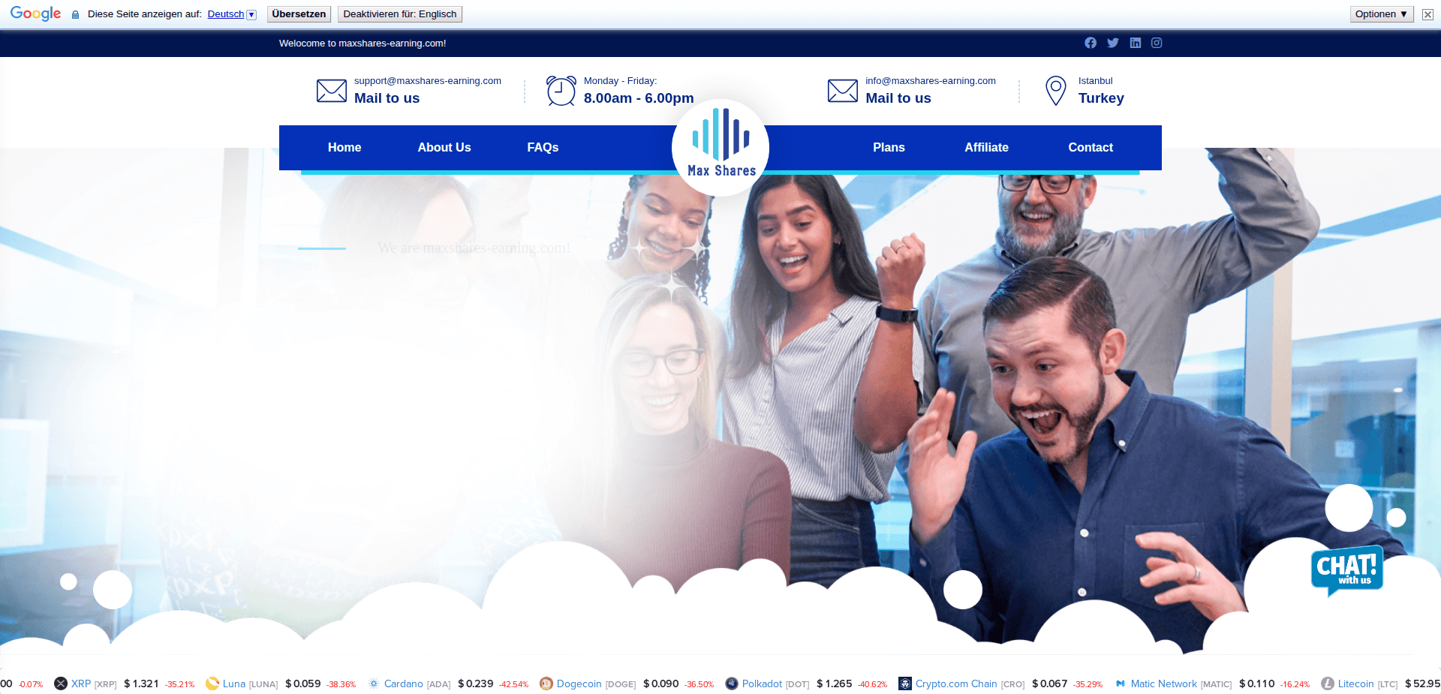This screenshot has height=694, width=1441.
Task: Open the Instagram icon
Action: coord(1156,43)
